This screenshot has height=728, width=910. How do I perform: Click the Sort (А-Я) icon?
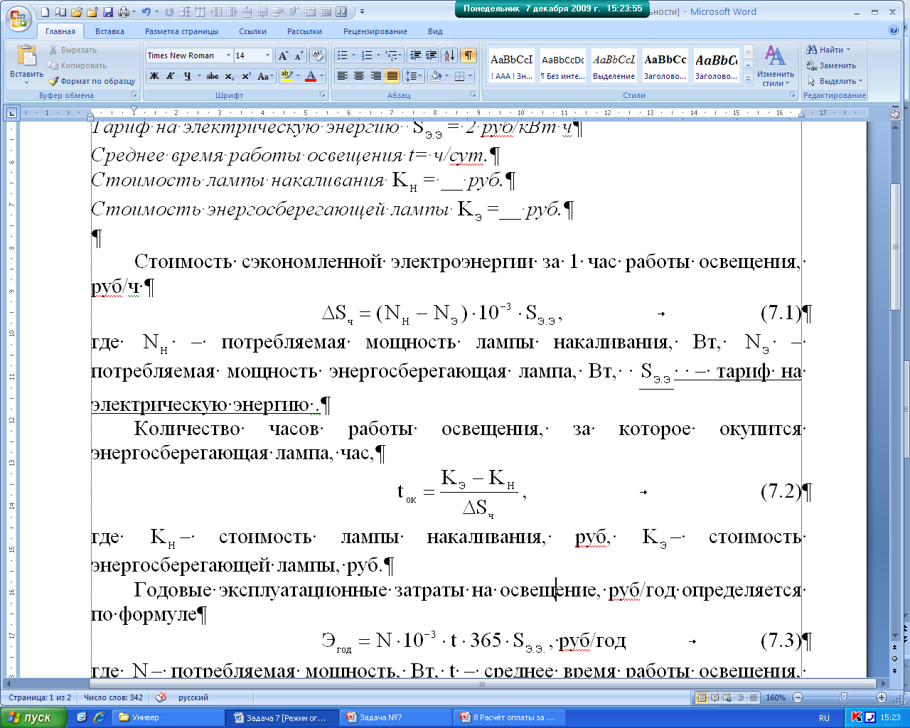pos(449,55)
